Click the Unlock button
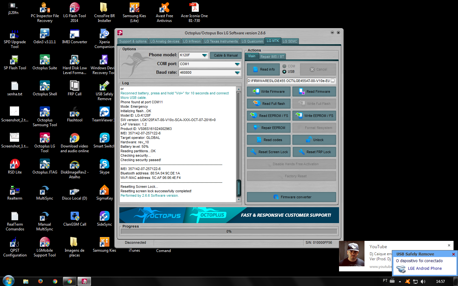The height and width of the screenshot is (286, 458). (314, 140)
